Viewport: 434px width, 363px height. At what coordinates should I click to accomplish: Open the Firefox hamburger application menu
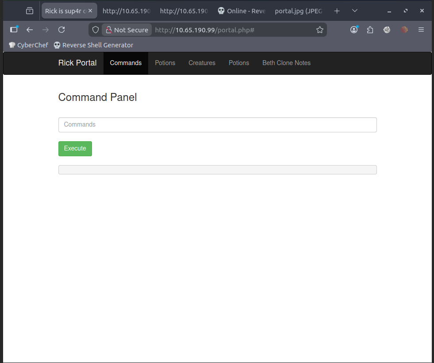coord(421,30)
